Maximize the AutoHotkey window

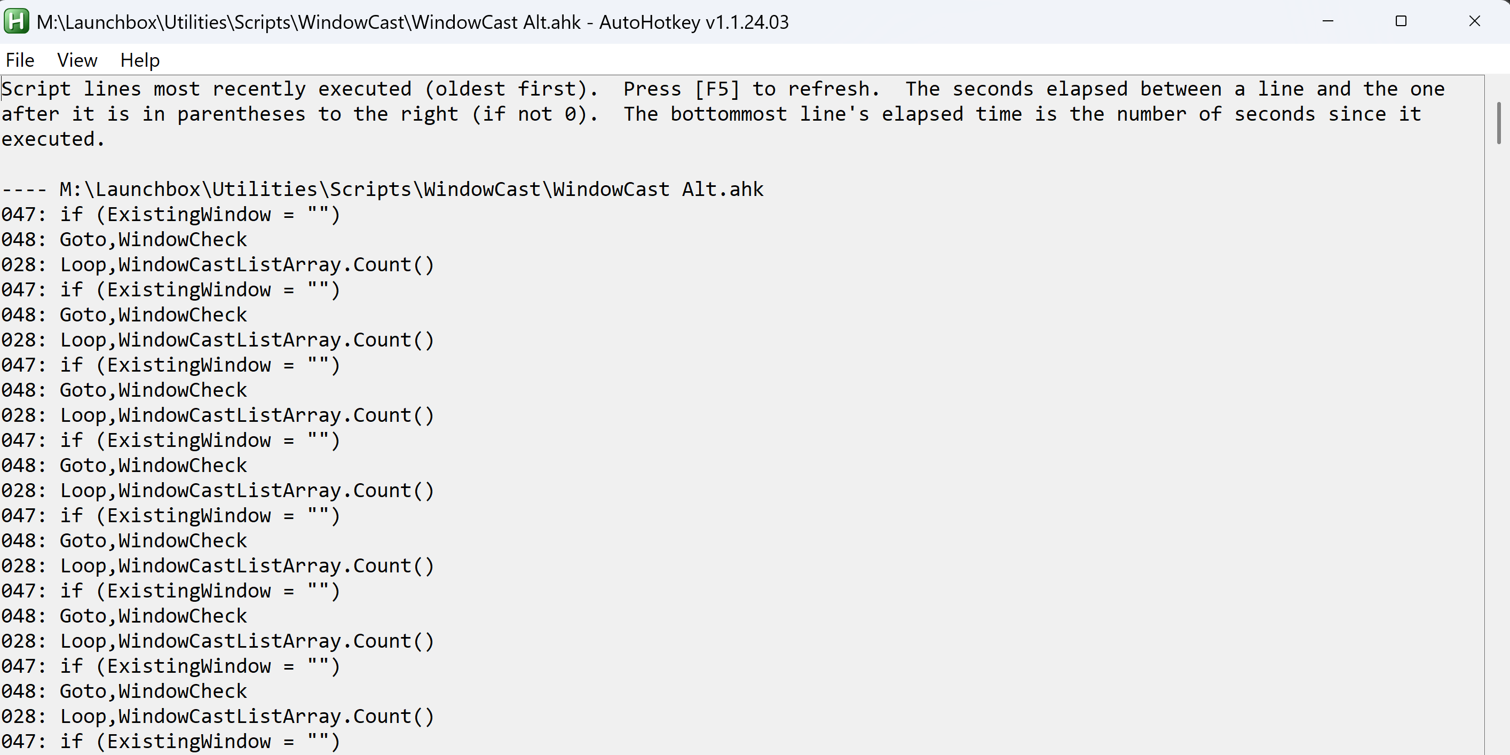pyautogui.click(x=1401, y=22)
